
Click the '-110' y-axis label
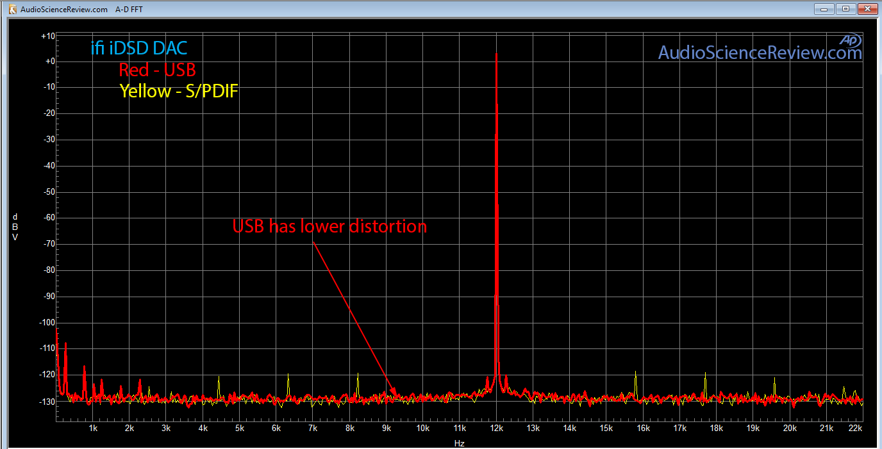(46, 348)
